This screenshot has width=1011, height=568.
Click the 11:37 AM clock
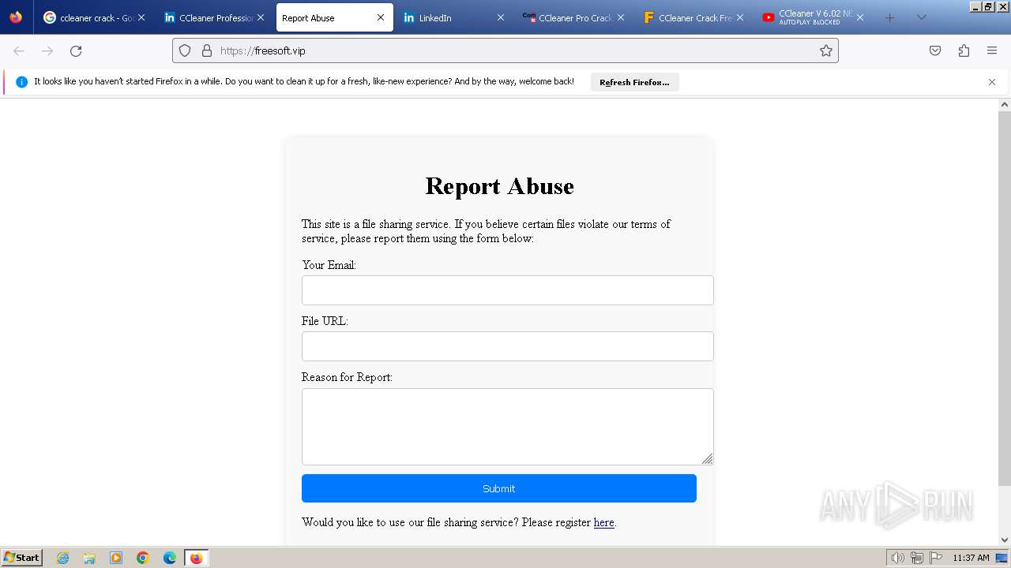(x=971, y=558)
